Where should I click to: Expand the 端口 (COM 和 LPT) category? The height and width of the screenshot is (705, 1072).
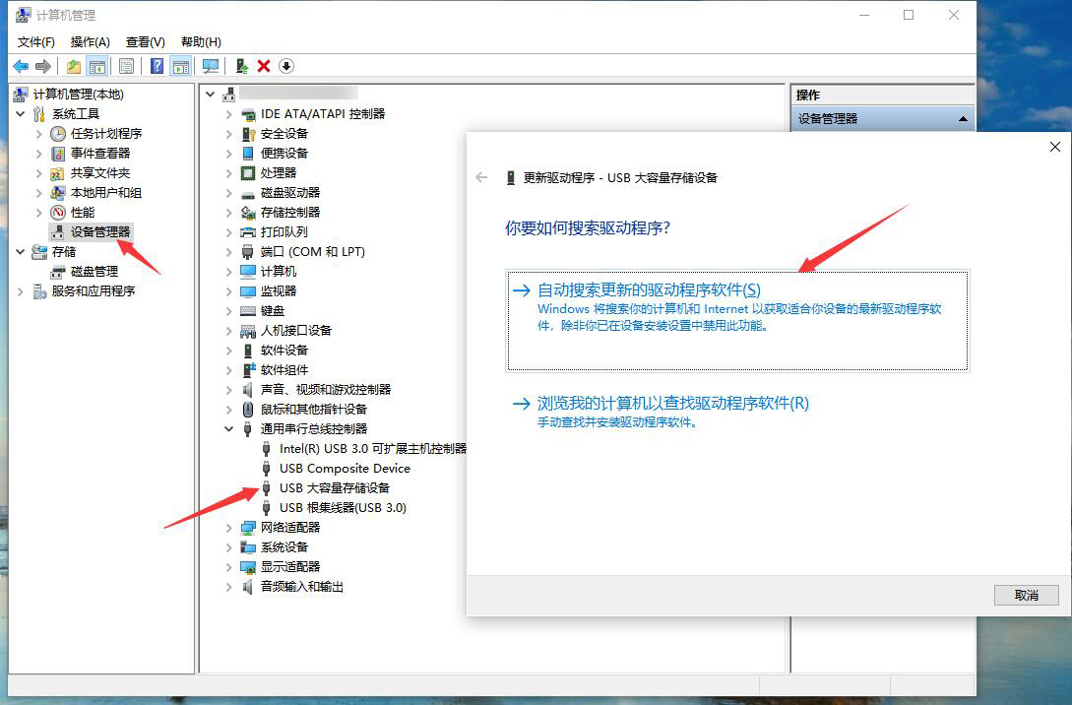(x=229, y=252)
